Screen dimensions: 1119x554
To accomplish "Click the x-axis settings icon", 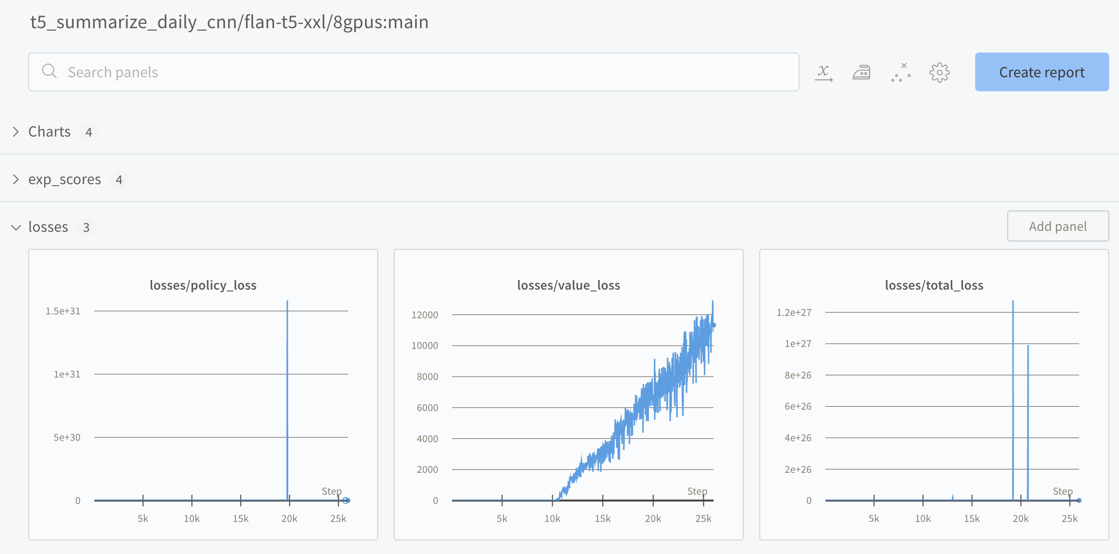I will [x=824, y=72].
